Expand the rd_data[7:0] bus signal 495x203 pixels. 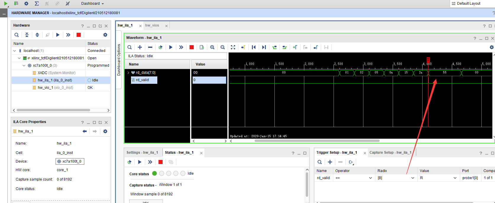pyautogui.click(x=128, y=73)
